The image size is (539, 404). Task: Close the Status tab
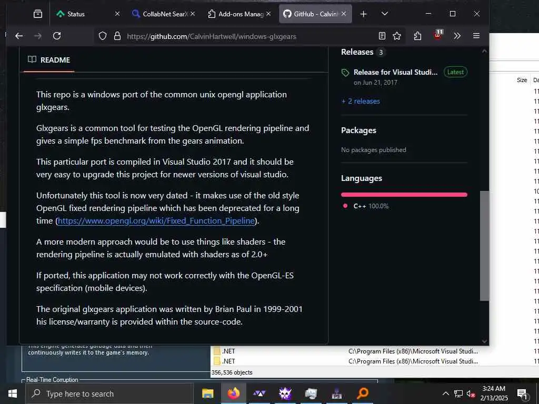(x=117, y=14)
